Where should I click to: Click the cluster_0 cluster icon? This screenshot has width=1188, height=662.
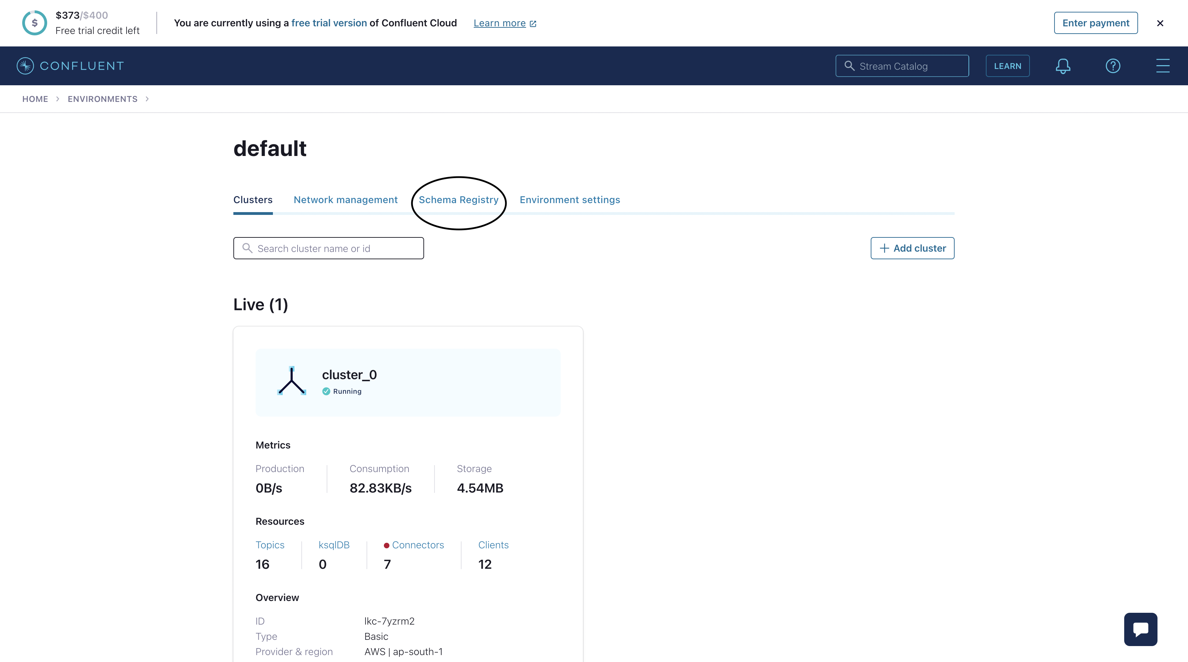tap(292, 381)
